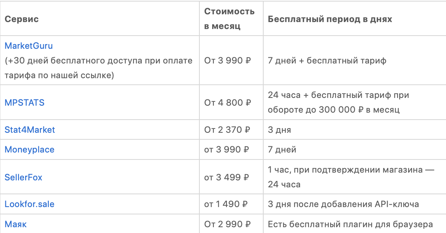Image resolution: width=446 pixels, height=233 pixels.
Task: Click the 7 дней + бесплатный тариф cell
Action: pos(327,60)
